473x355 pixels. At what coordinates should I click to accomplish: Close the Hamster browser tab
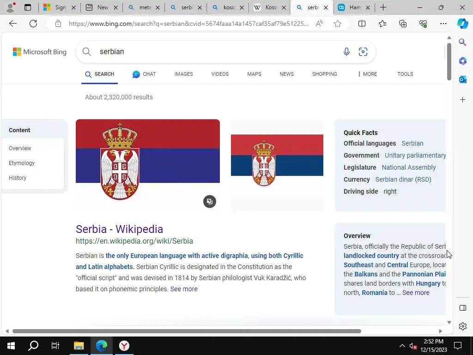pyautogui.click(x=367, y=7)
